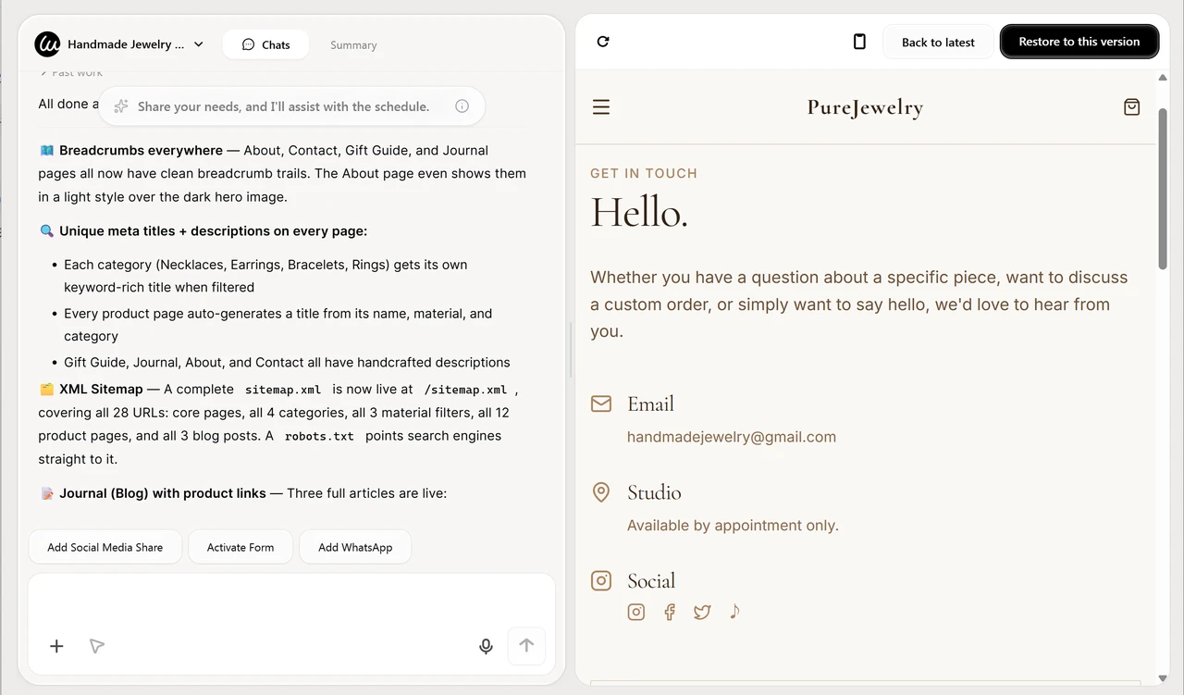Click the cursor select element icon
This screenshot has width=1184, height=695.
coord(96,646)
